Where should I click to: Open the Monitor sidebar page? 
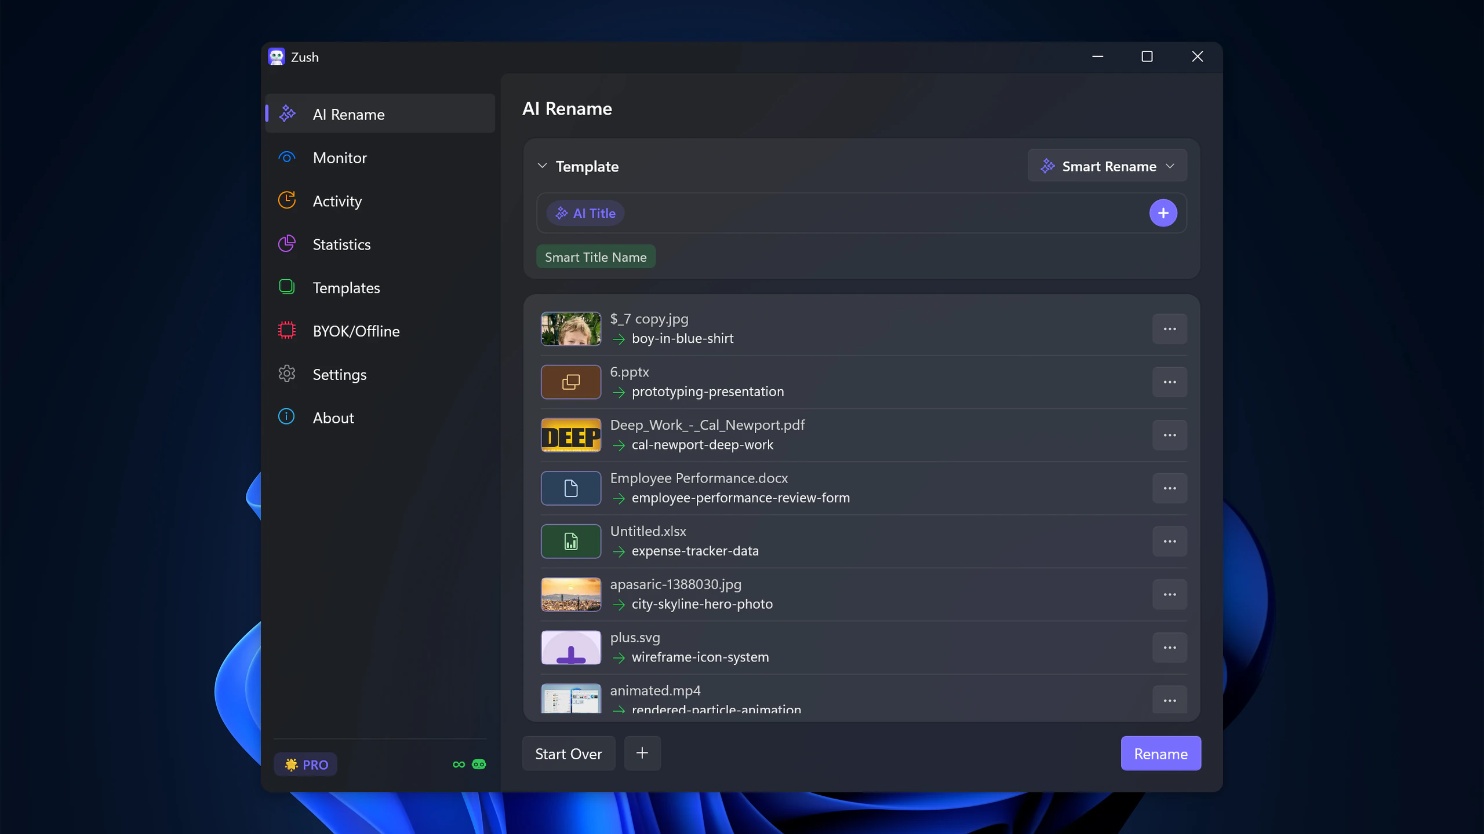(380, 158)
